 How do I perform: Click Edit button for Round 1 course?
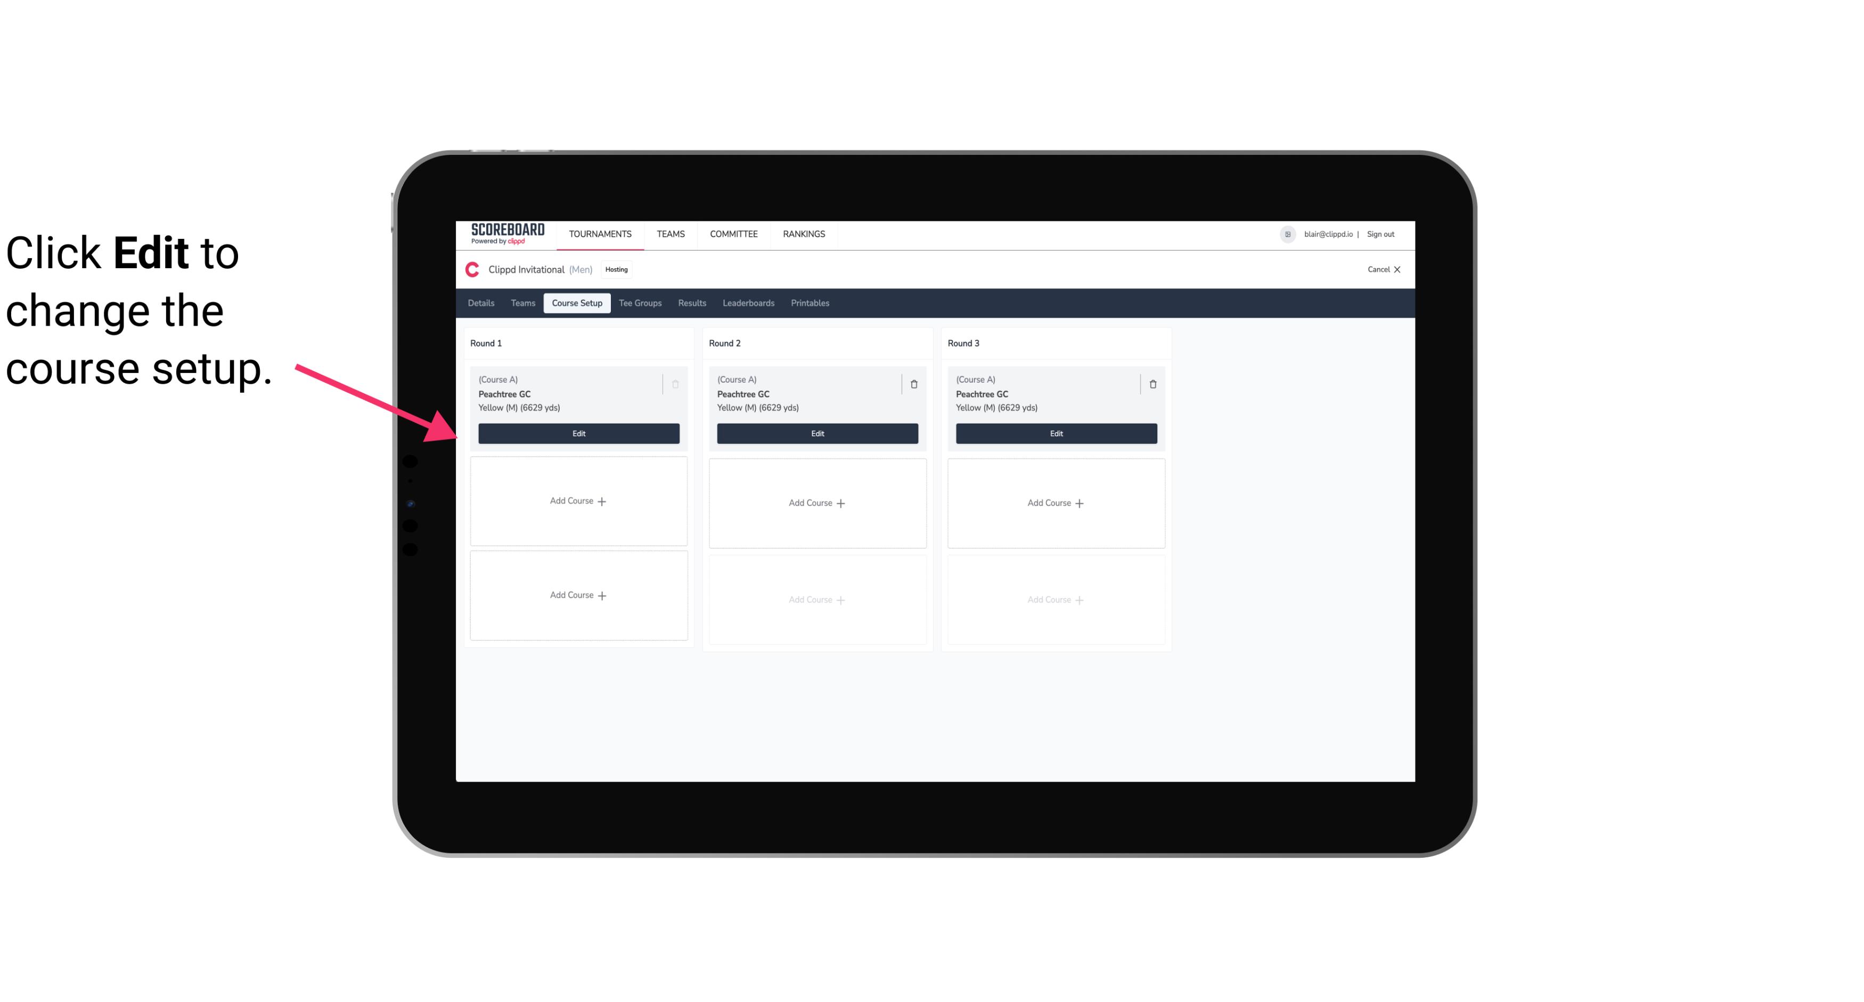578,432
